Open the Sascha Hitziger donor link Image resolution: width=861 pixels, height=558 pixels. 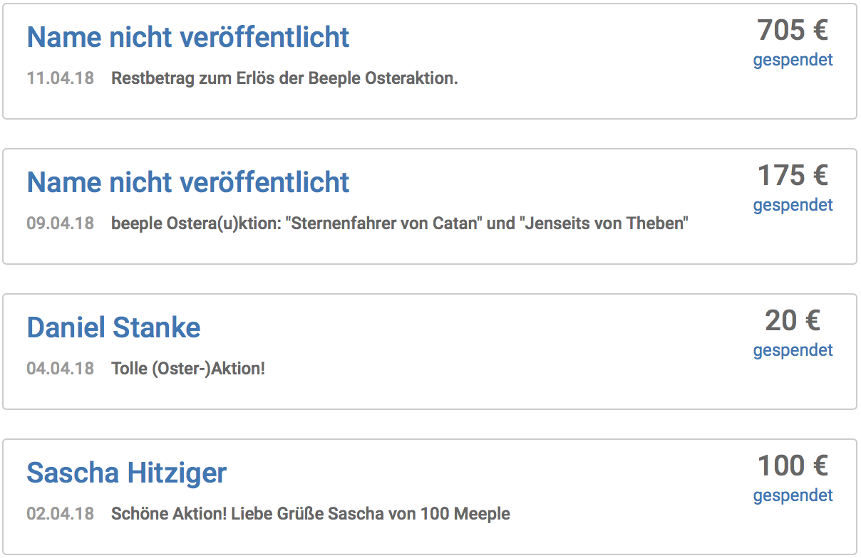coord(127,473)
